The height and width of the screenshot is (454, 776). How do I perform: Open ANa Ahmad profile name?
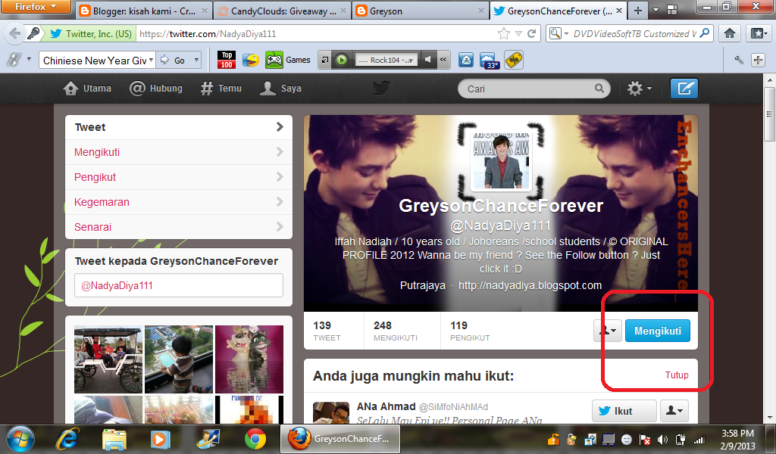[386, 406]
